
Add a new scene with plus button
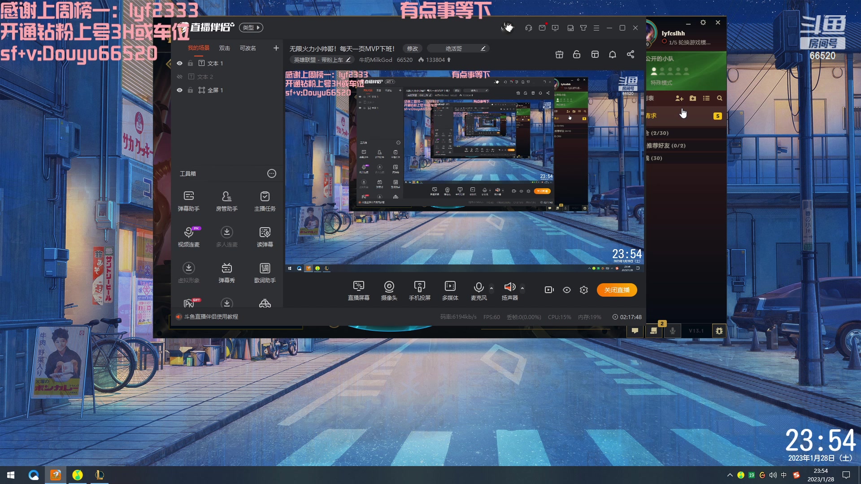click(276, 48)
